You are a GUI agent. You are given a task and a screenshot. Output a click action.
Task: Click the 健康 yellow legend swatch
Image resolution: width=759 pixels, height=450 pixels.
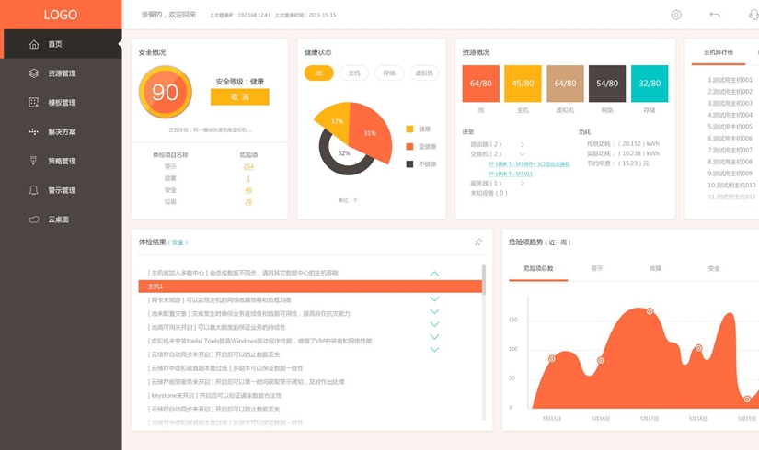[409, 129]
